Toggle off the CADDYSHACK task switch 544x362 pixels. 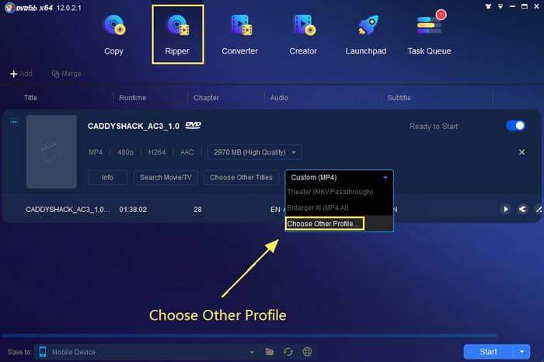click(515, 126)
